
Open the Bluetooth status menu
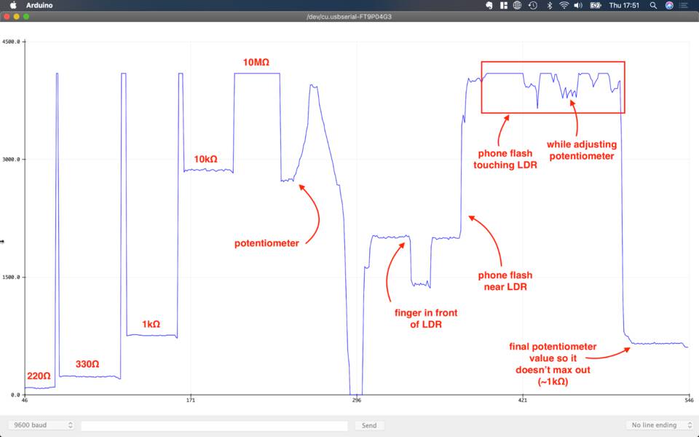550,5
